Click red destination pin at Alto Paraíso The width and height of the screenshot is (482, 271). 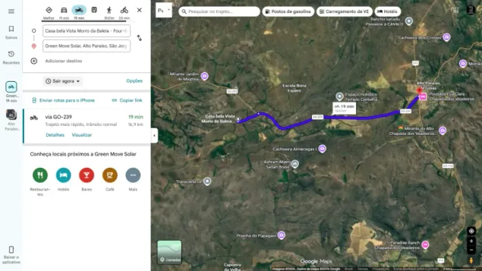pos(419,90)
